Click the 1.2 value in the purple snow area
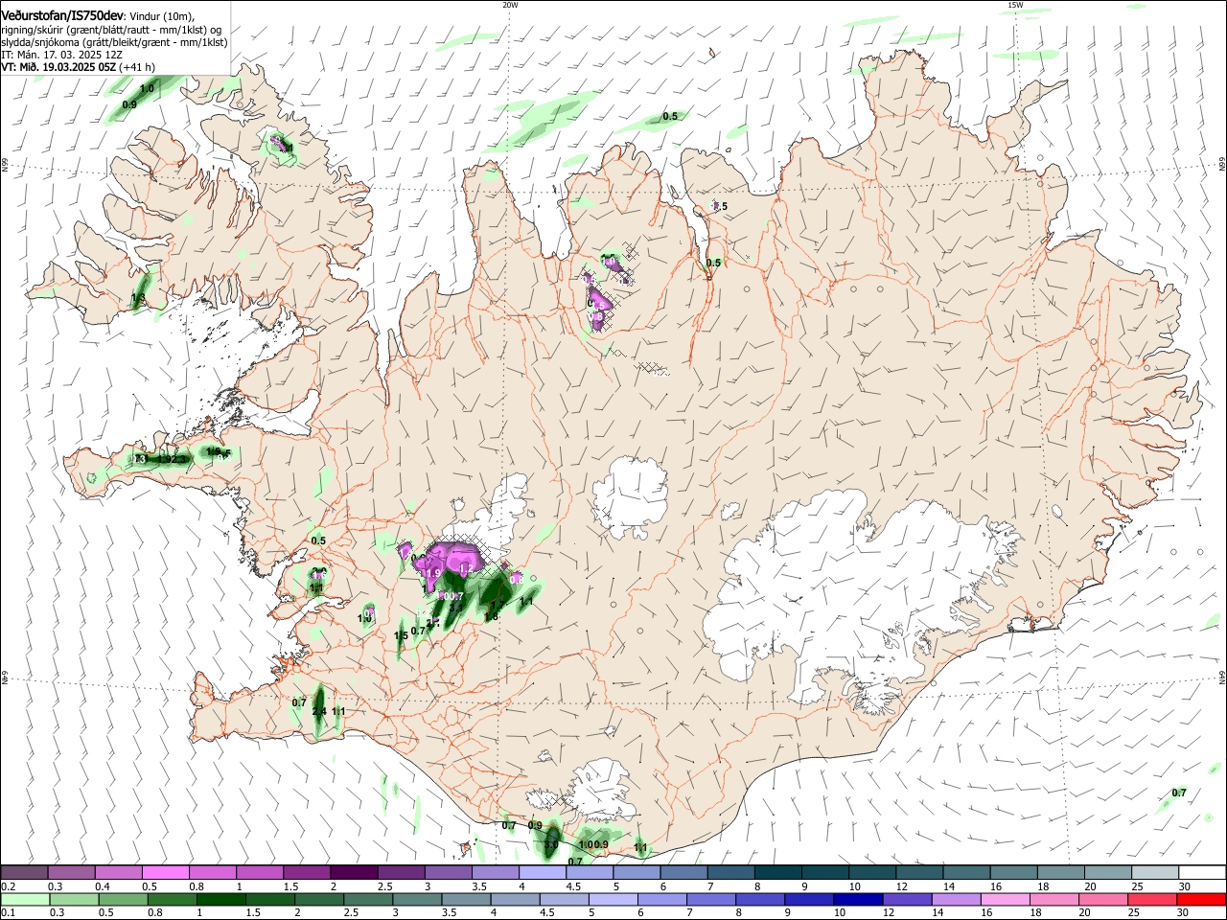The image size is (1227, 920). point(468,569)
